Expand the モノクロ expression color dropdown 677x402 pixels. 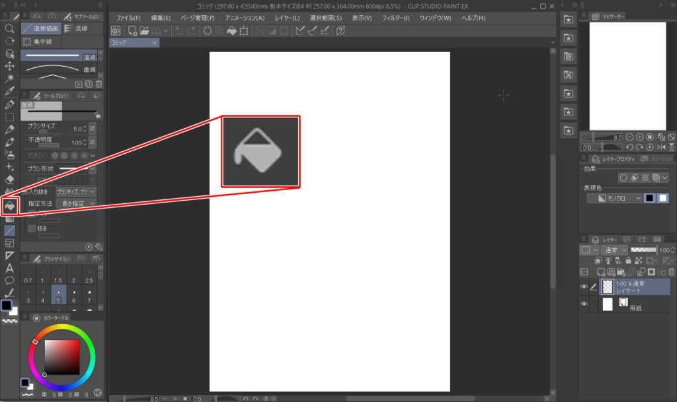(x=615, y=198)
